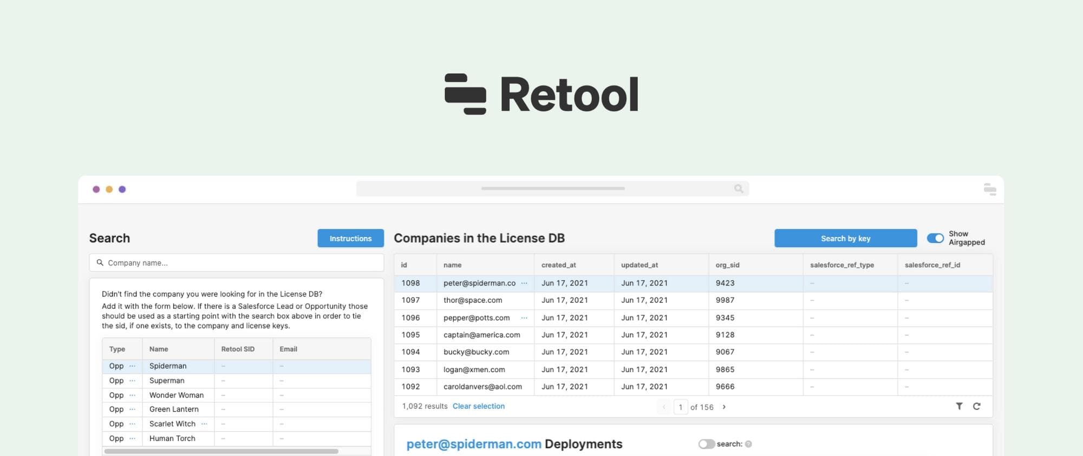
Task: Enable the Deployments search toggle
Action: click(706, 444)
